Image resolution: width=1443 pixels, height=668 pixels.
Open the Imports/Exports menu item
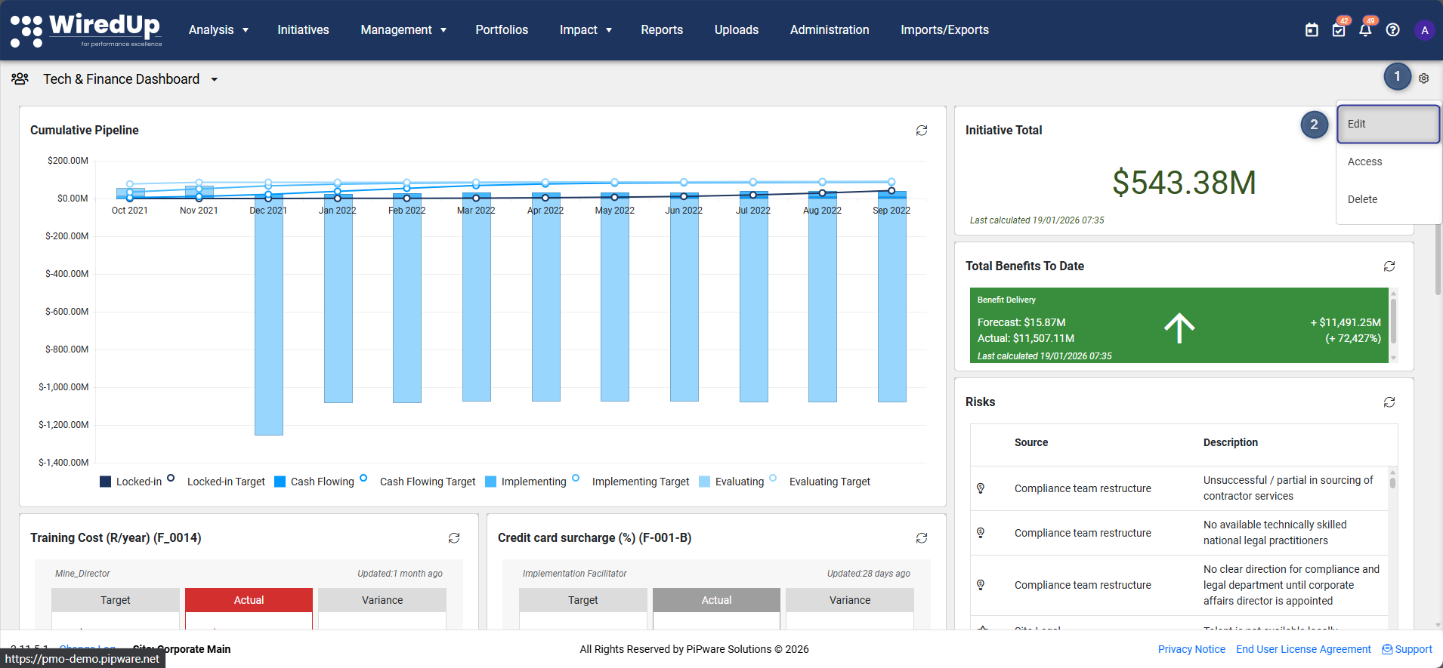click(x=944, y=30)
